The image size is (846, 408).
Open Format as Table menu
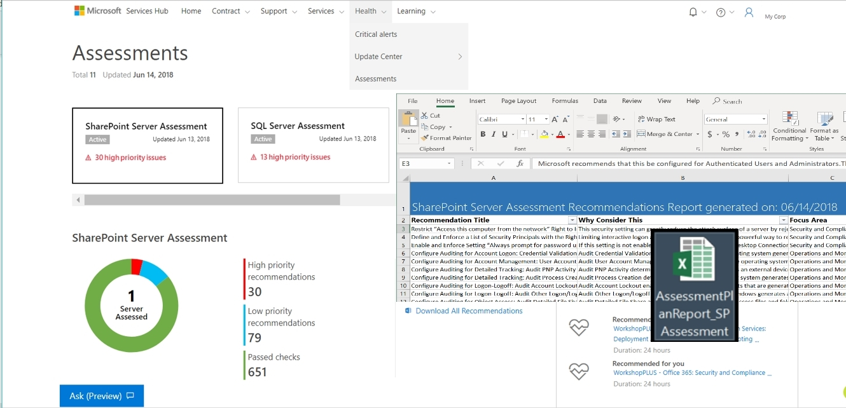tap(824, 126)
